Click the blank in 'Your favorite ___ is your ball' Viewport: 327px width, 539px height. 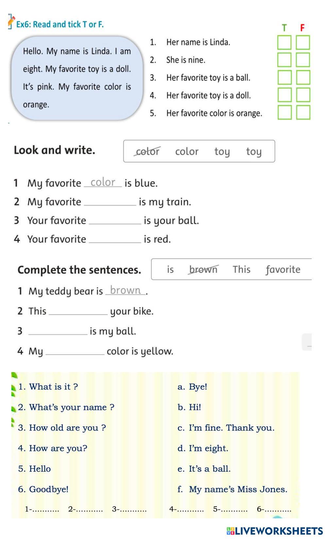pos(115,221)
